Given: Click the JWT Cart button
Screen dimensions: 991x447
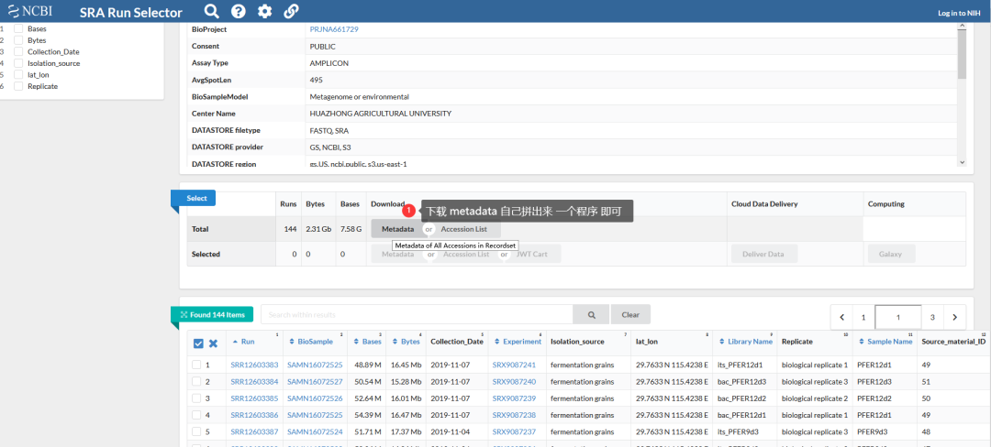Looking at the screenshot, I should coord(532,254).
